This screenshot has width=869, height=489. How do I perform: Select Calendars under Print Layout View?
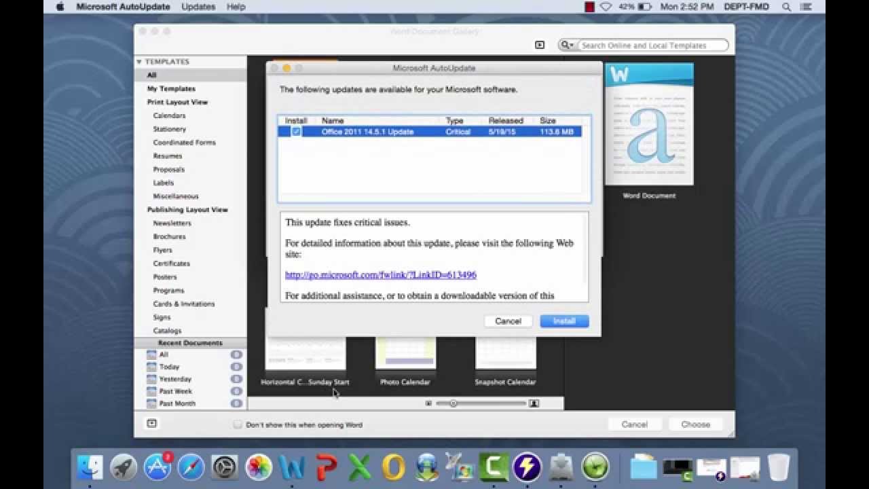(169, 115)
